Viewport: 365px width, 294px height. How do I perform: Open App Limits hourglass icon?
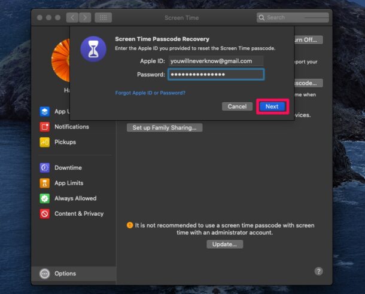click(44, 183)
